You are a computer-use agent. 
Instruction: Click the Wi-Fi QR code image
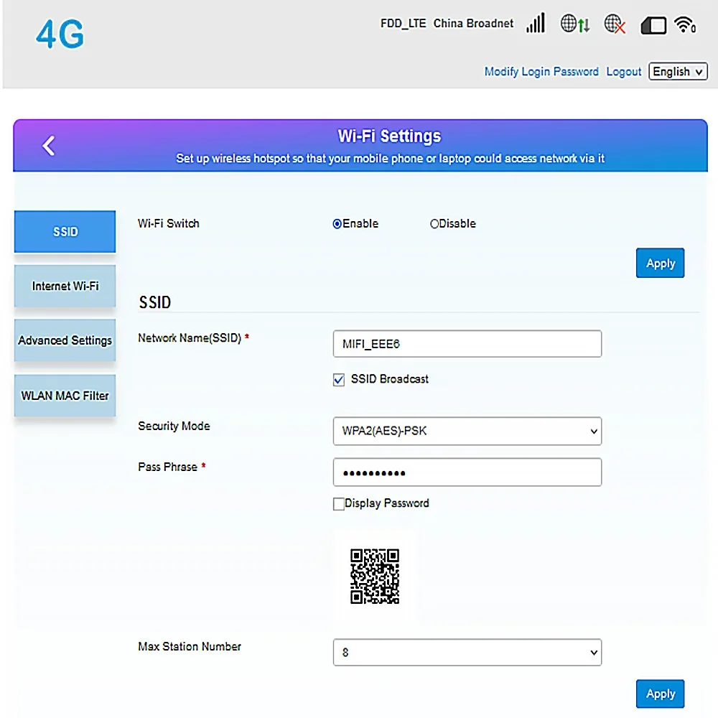click(374, 576)
